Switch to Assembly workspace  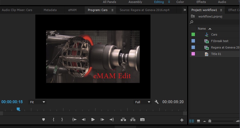click(135, 2)
